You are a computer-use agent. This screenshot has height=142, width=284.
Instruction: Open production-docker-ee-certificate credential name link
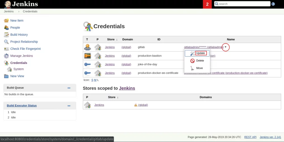(226, 73)
